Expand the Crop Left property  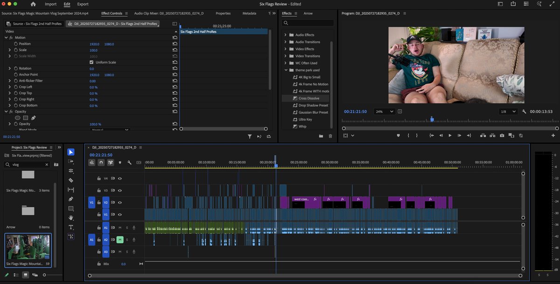coord(10,87)
